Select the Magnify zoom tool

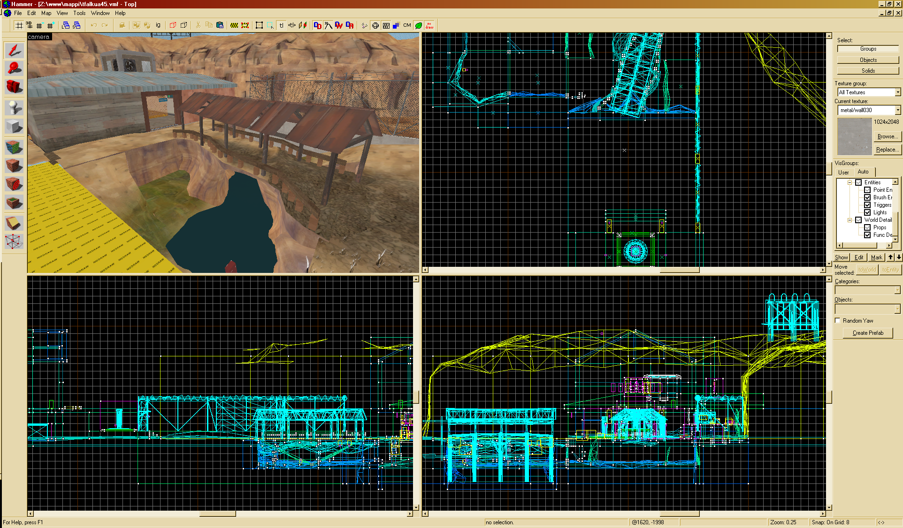coord(14,69)
